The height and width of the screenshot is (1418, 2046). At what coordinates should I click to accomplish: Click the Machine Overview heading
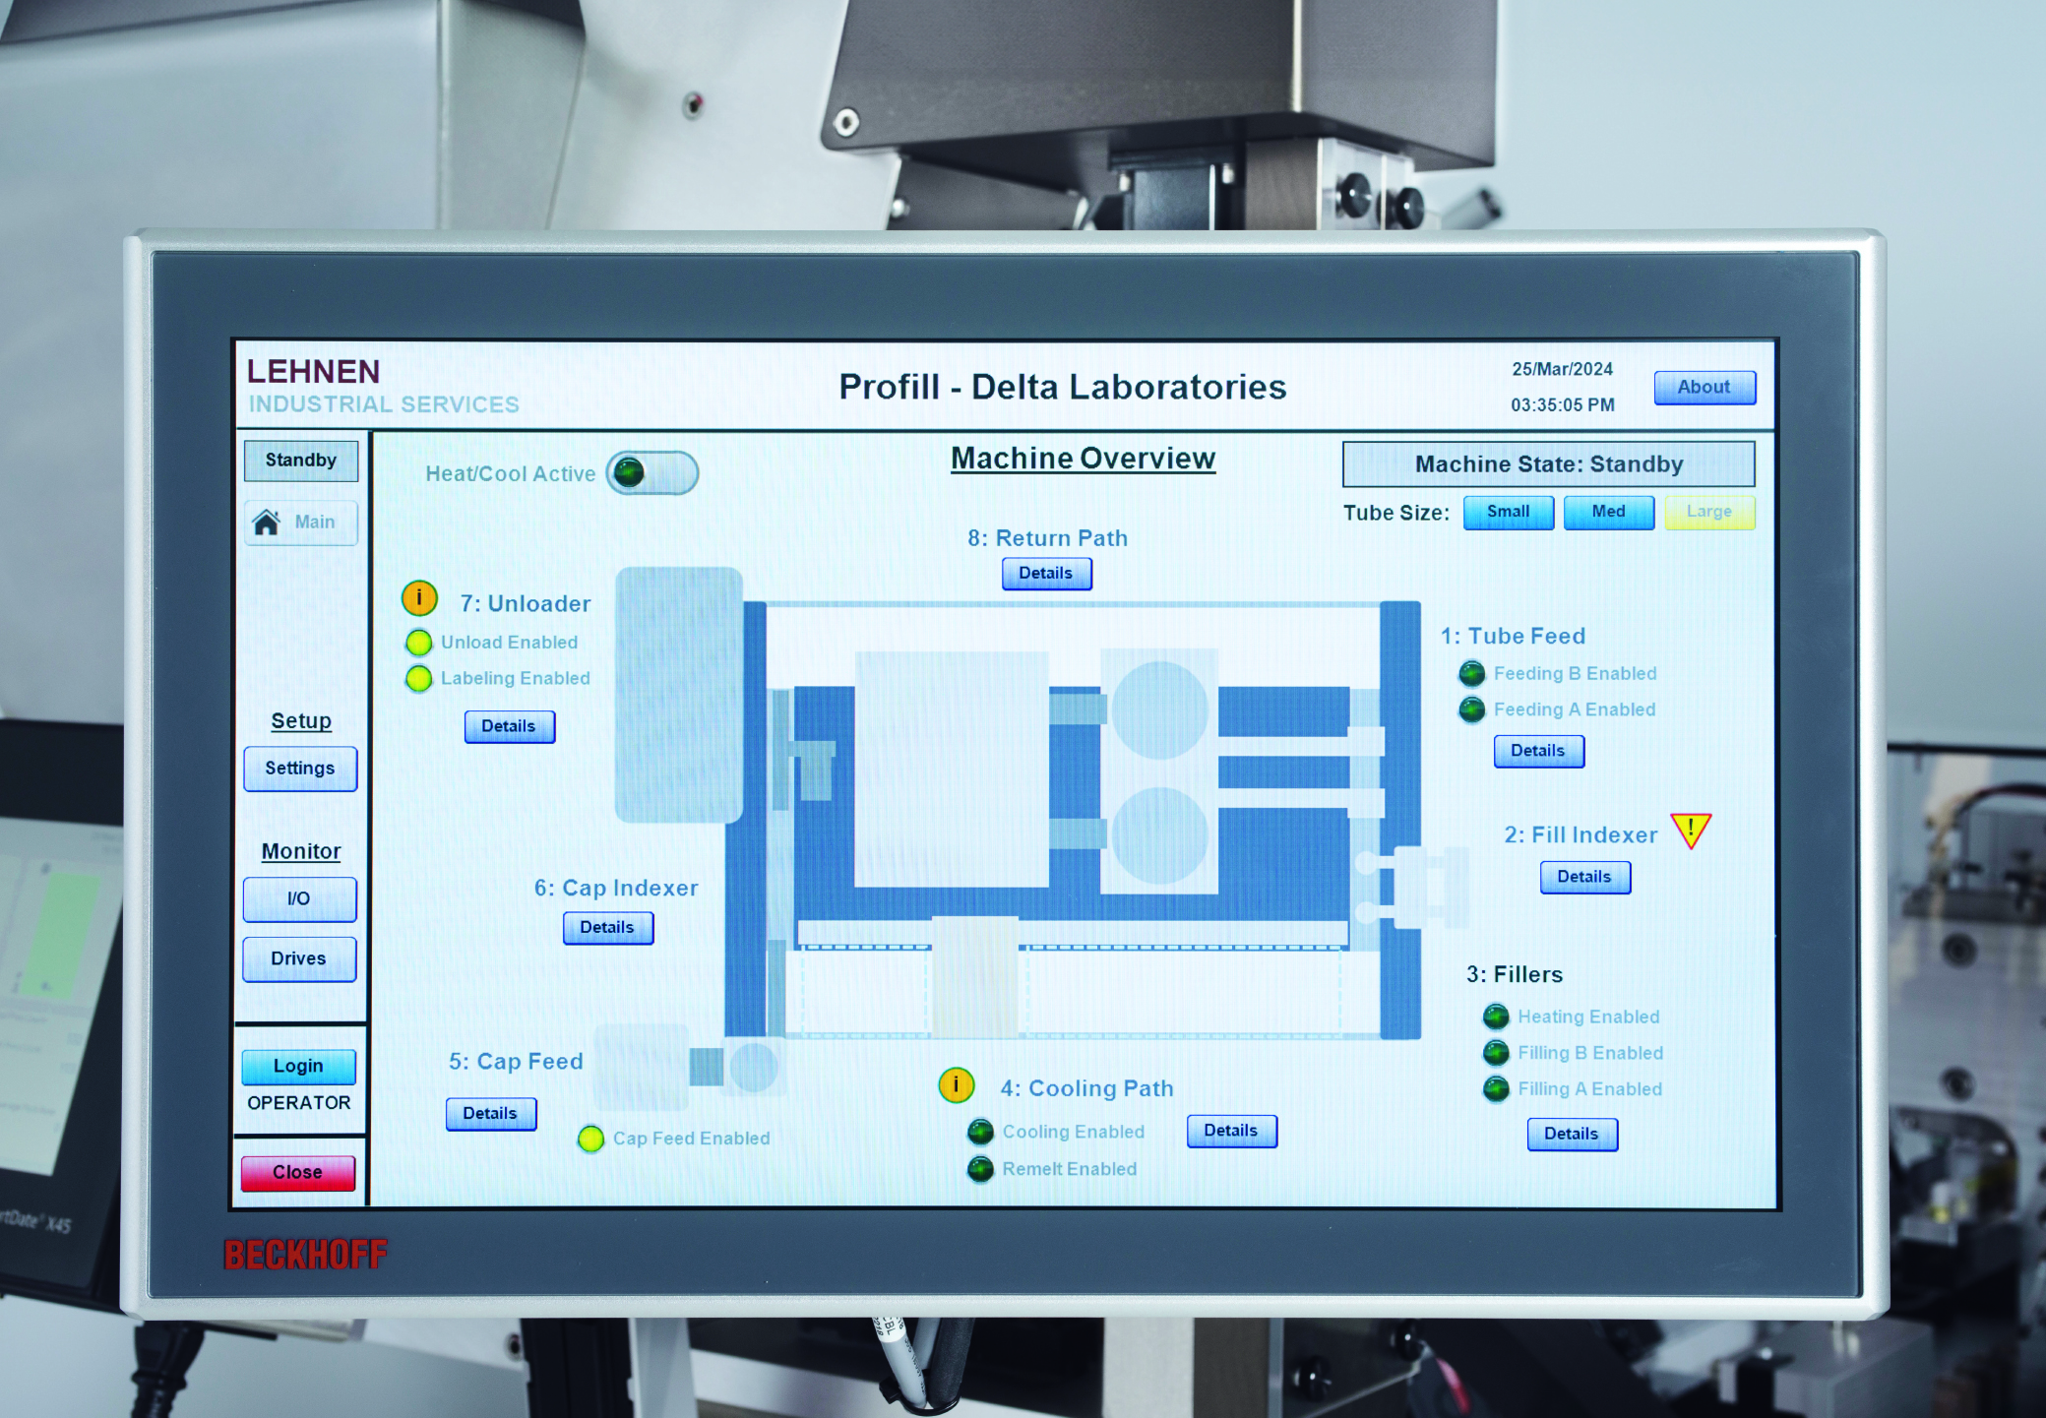click(x=1083, y=459)
